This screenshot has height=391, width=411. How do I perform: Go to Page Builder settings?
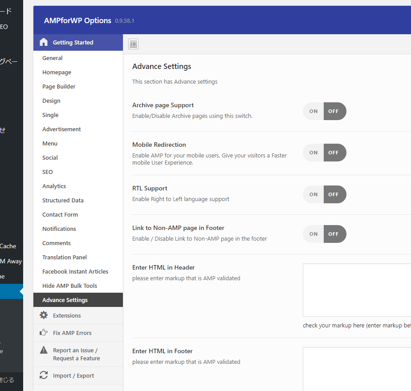(78, 87)
